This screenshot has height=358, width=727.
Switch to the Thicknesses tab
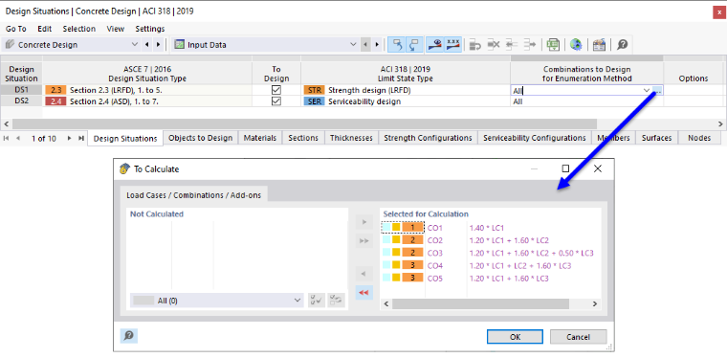click(351, 138)
